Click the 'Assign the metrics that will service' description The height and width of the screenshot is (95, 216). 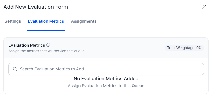click(x=47, y=51)
